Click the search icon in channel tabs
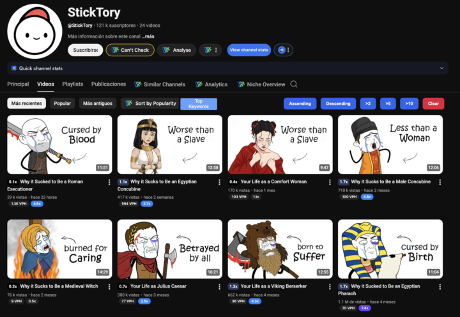The height and width of the screenshot is (317, 460). (294, 84)
